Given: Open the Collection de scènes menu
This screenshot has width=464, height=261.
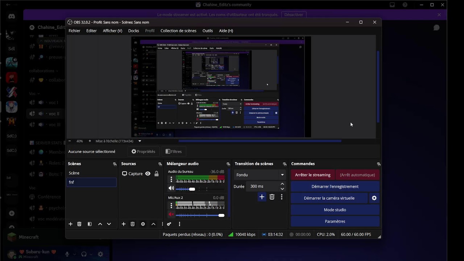Looking at the screenshot, I should coord(178,31).
